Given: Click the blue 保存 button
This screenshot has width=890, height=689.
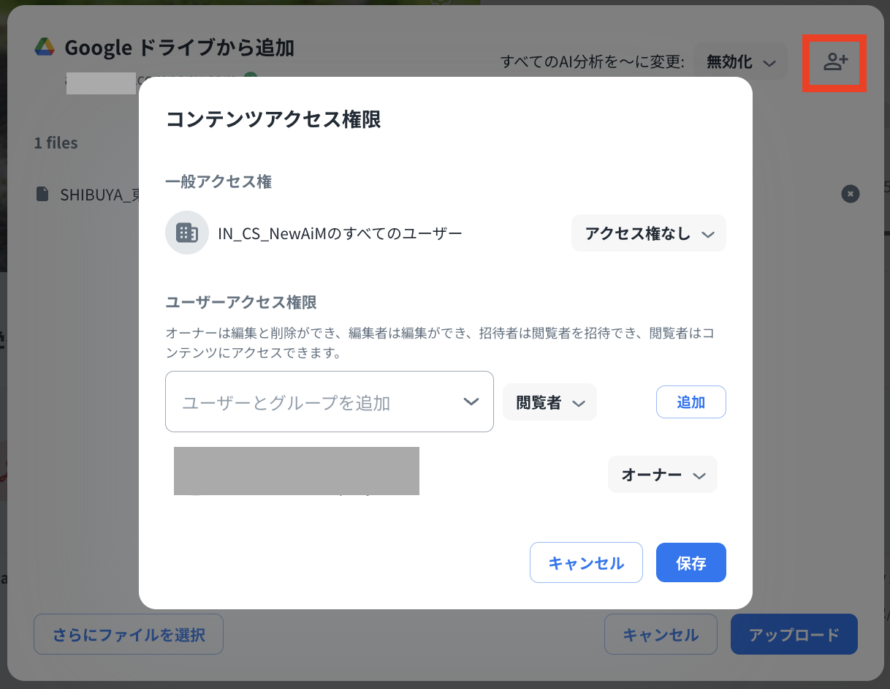Looking at the screenshot, I should (x=691, y=562).
